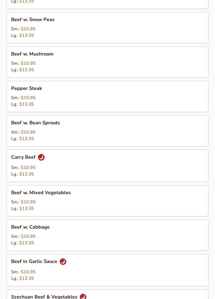Viewport: 215px width, 299px height.
Task: Click spicy icon next to Beef in Garlic Sauce
Action: (63, 262)
